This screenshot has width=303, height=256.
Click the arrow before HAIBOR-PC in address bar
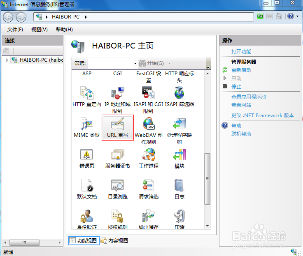[47, 17]
